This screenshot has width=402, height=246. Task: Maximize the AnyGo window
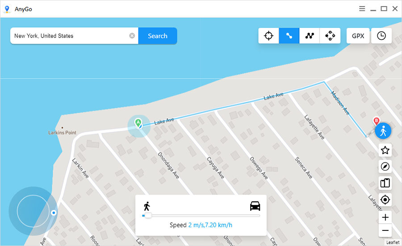click(384, 9)
